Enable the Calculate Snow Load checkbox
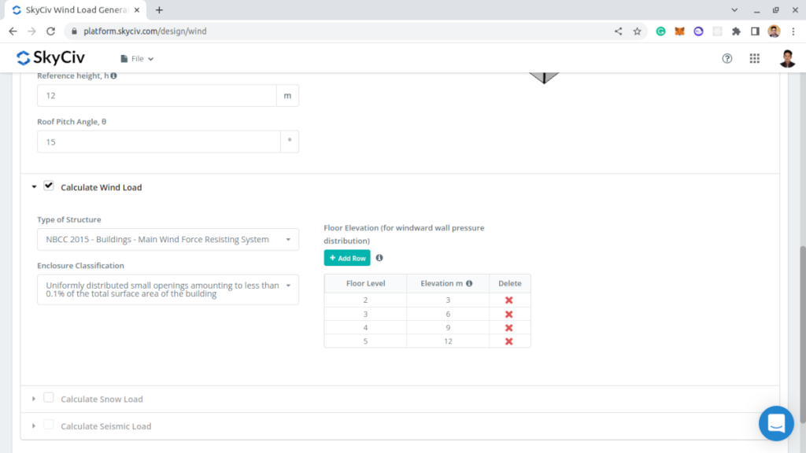 (49, 398)
